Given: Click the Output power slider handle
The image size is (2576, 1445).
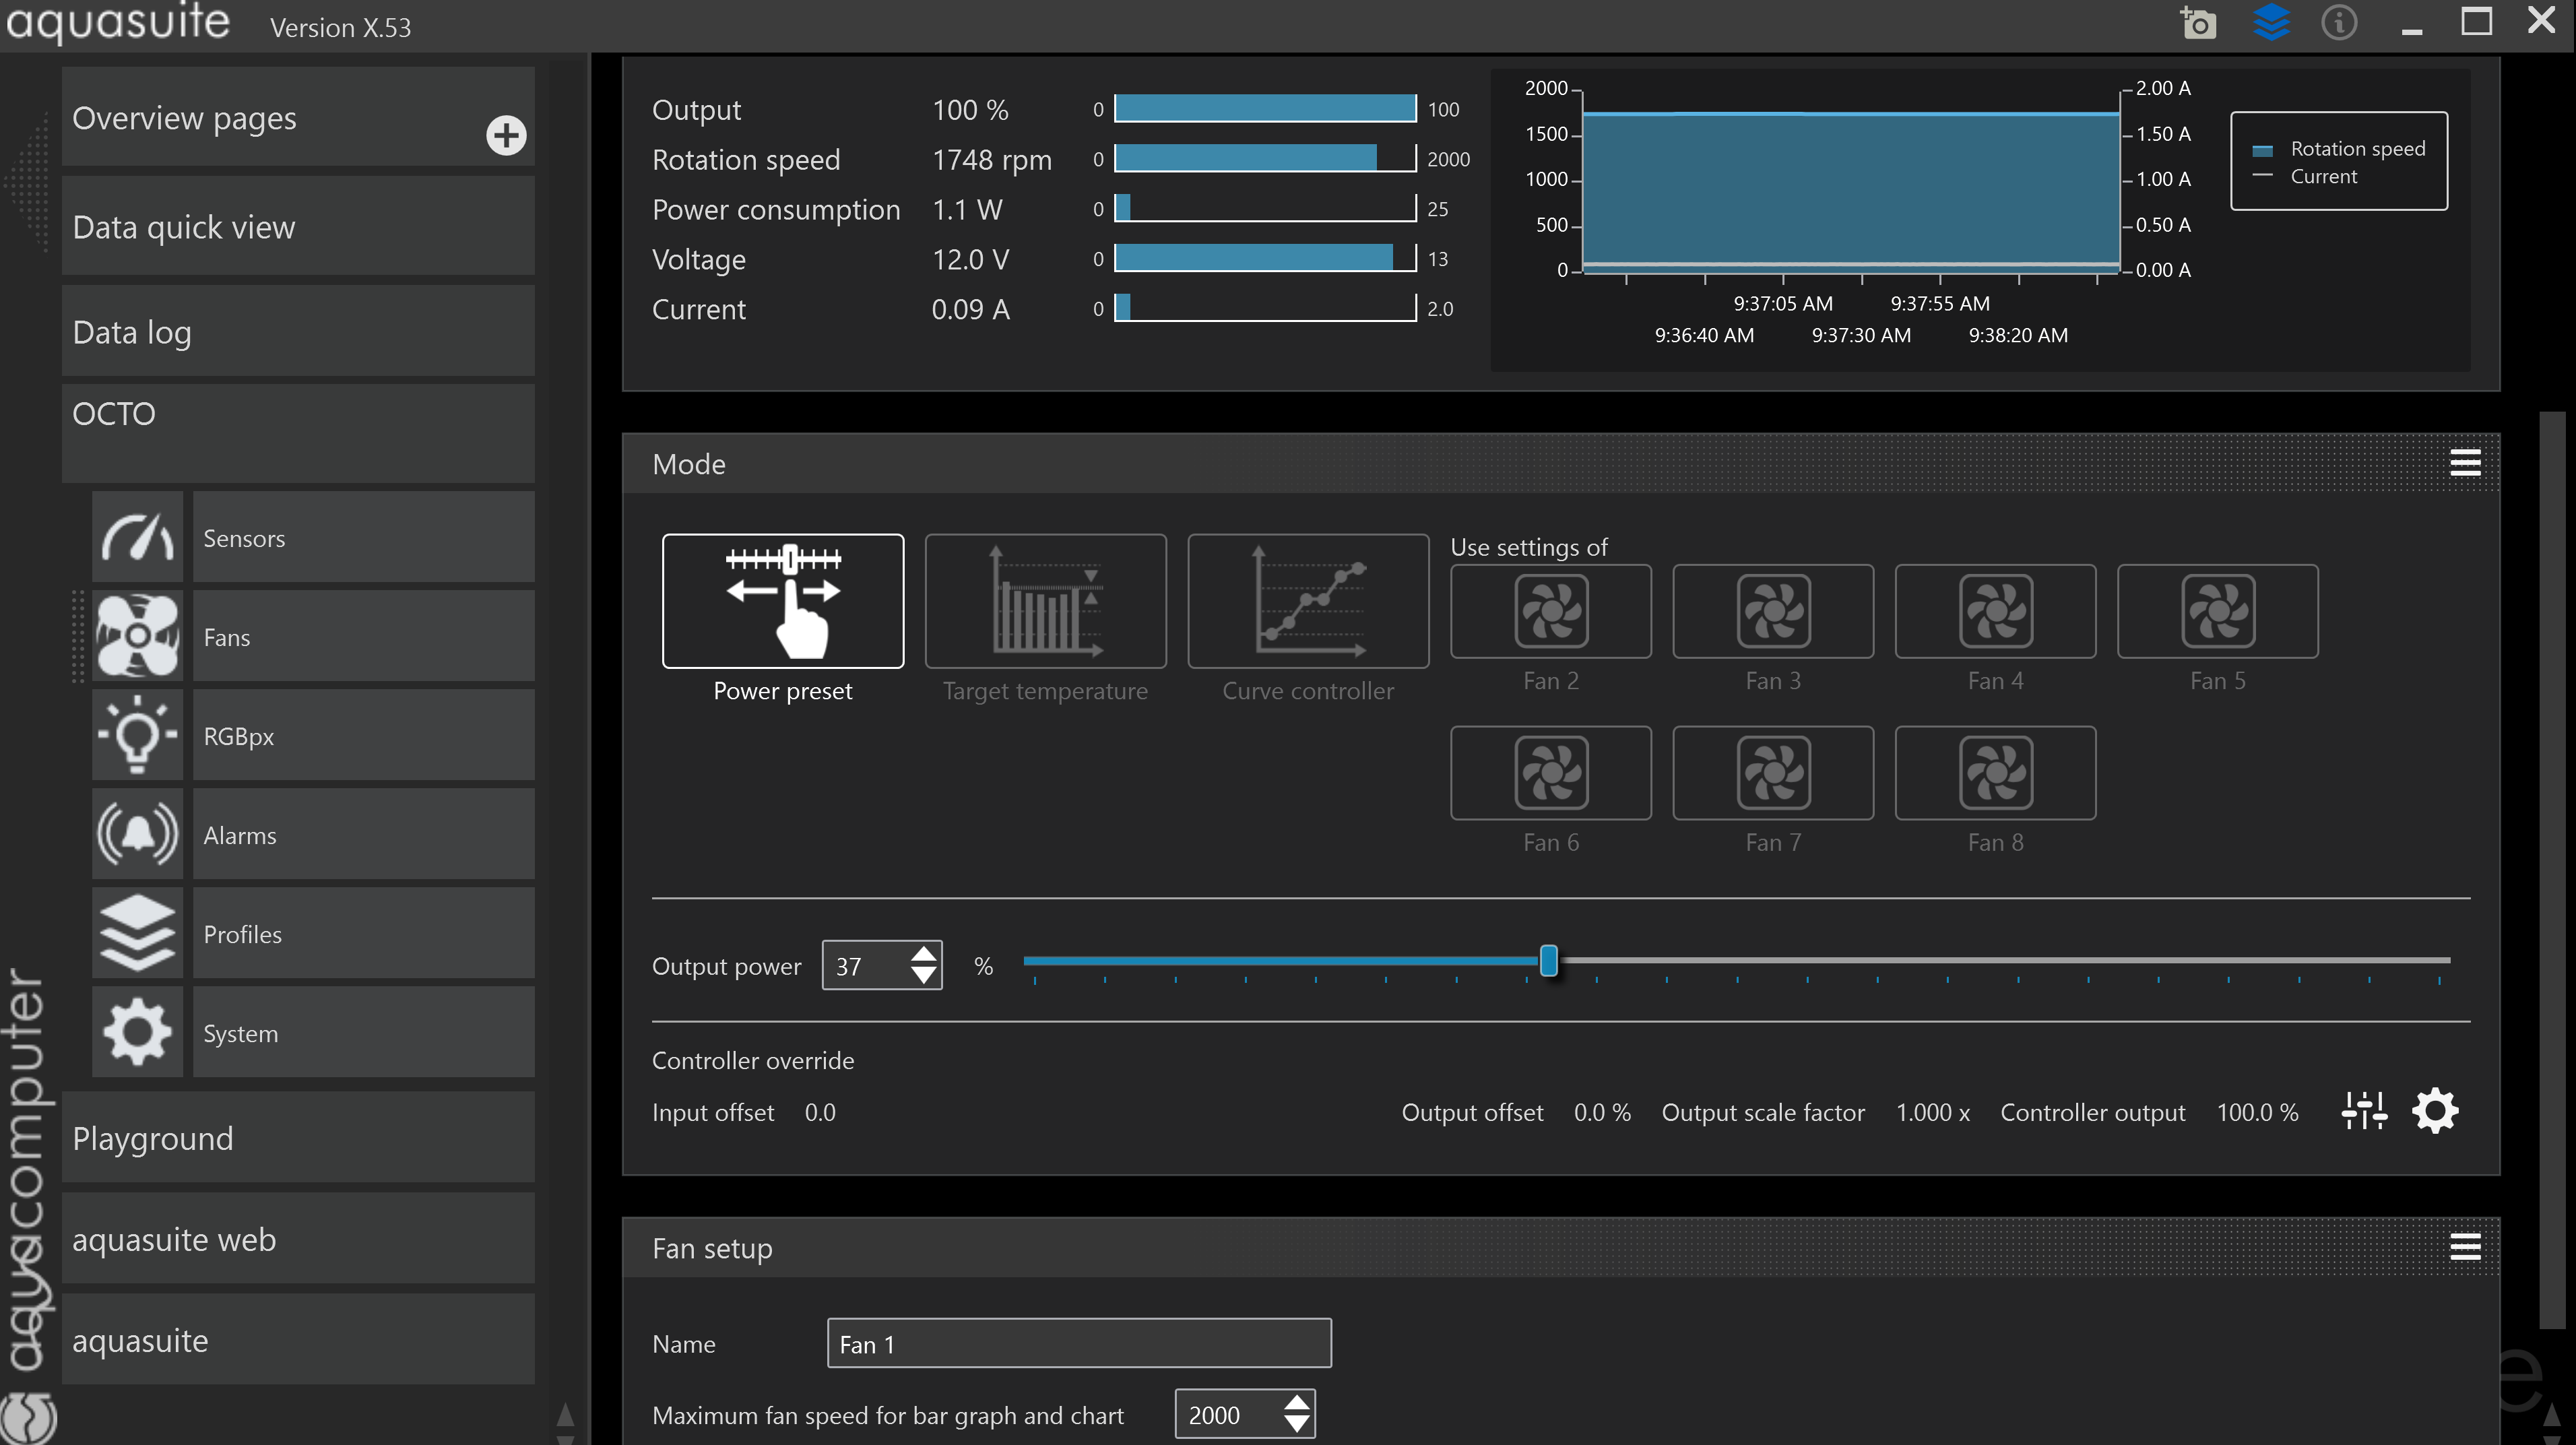Looking at the screenshot, I should (x=1548, y=961).
